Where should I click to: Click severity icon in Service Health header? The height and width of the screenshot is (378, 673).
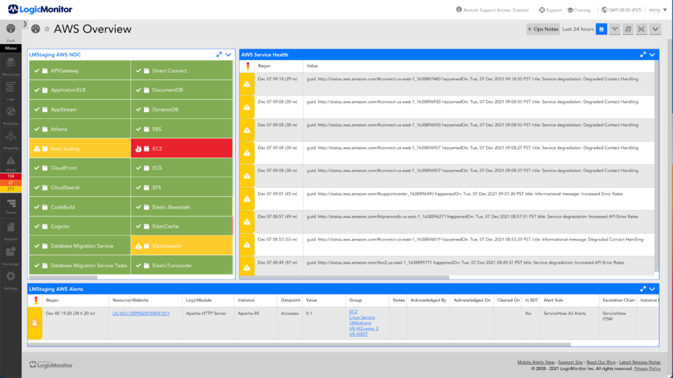click(247, 66)
